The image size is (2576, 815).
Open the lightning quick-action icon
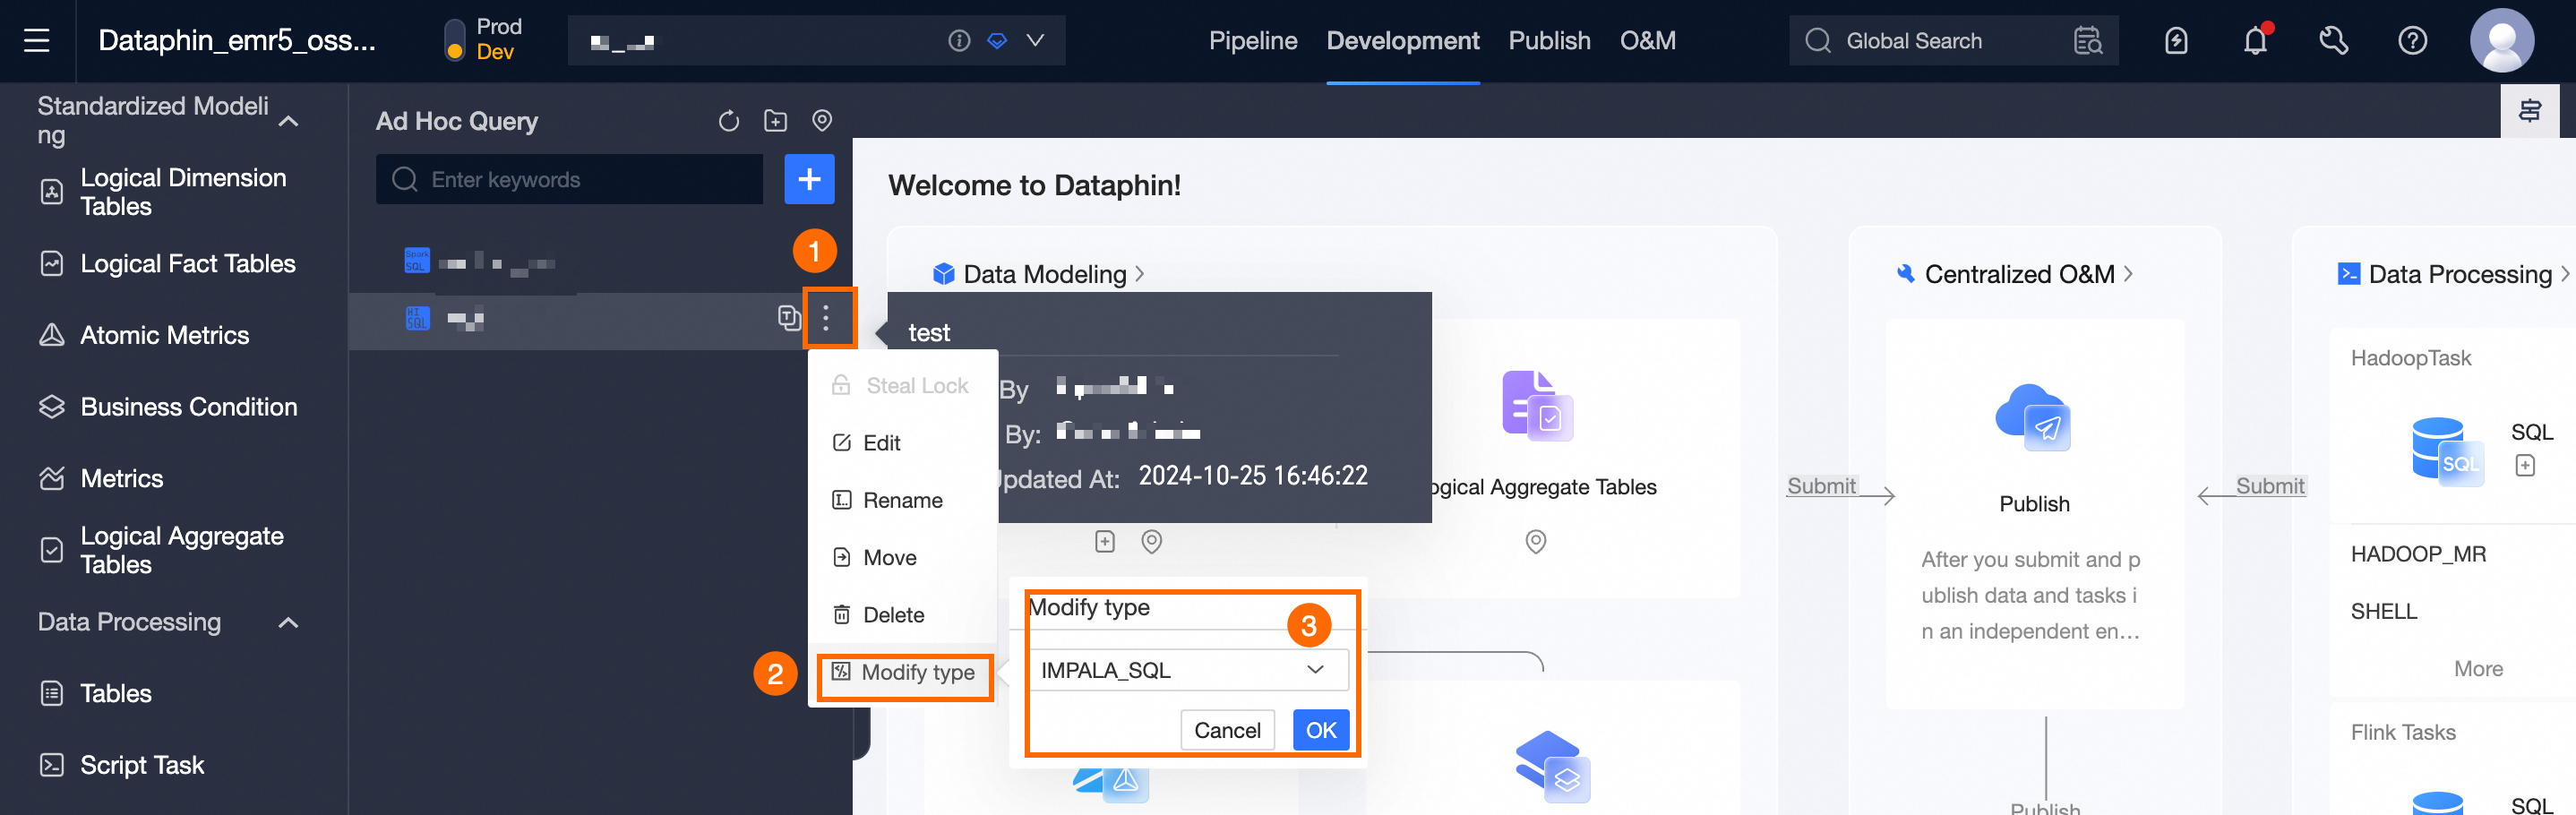[x=2176, y=40]
